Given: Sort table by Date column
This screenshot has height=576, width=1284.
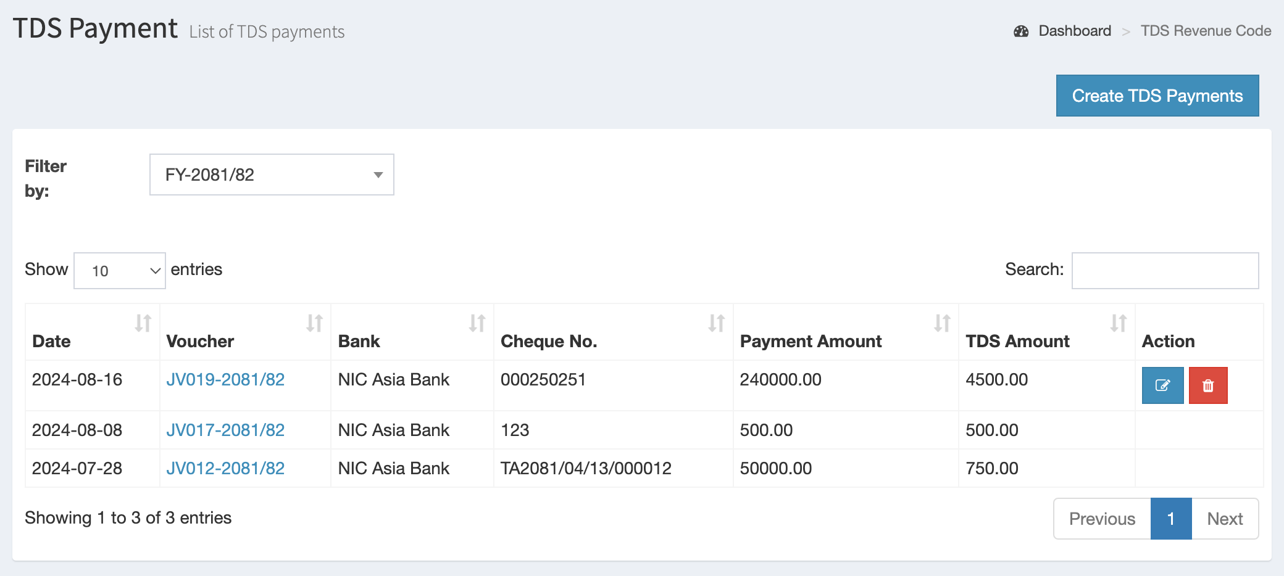Looking at the screenshot, I should tap(92, 332).
